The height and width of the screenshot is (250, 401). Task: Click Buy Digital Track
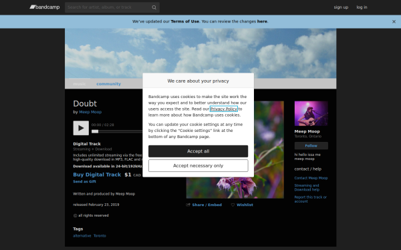point(97,175)
